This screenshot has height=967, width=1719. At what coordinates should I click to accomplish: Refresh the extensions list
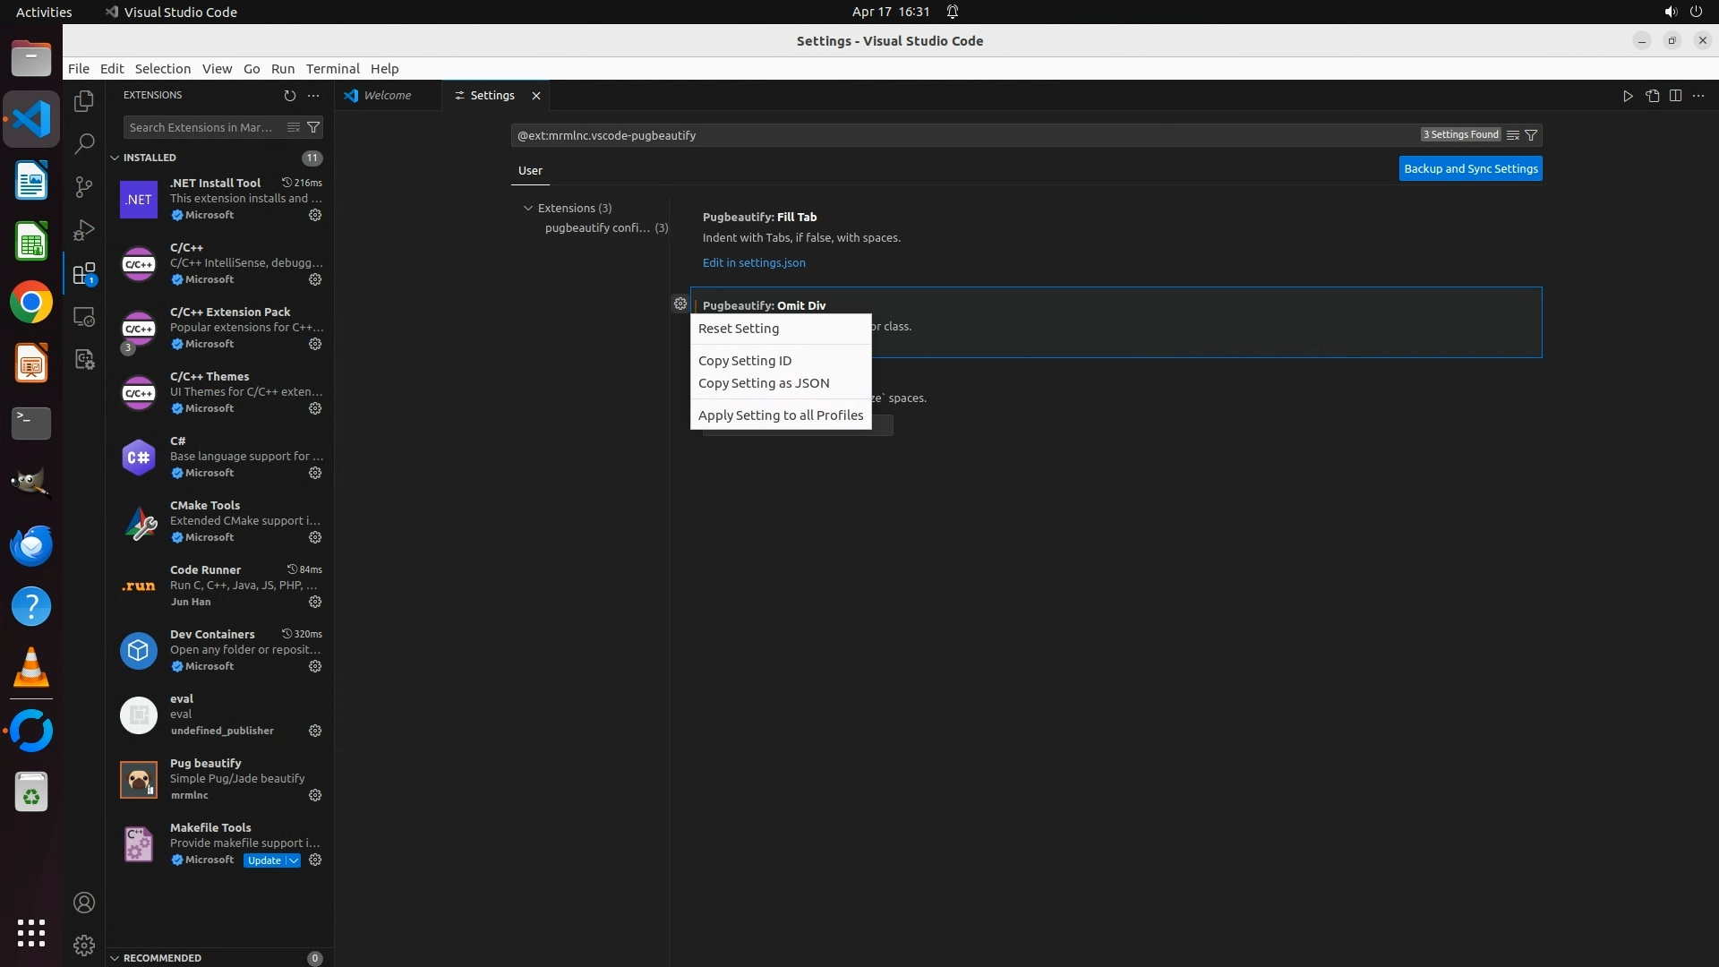click(x=289, y=95)
